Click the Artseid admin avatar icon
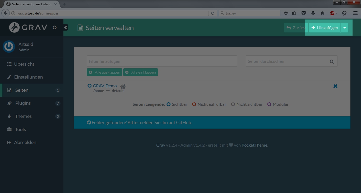Screen dimensions: 361x193 pyautogui.click(x=9, y=47)
